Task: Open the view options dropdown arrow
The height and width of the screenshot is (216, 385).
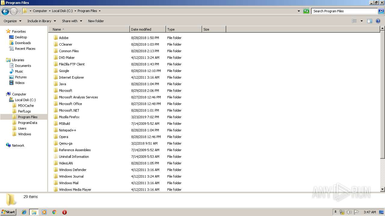Action: click(x=362, y=21)
